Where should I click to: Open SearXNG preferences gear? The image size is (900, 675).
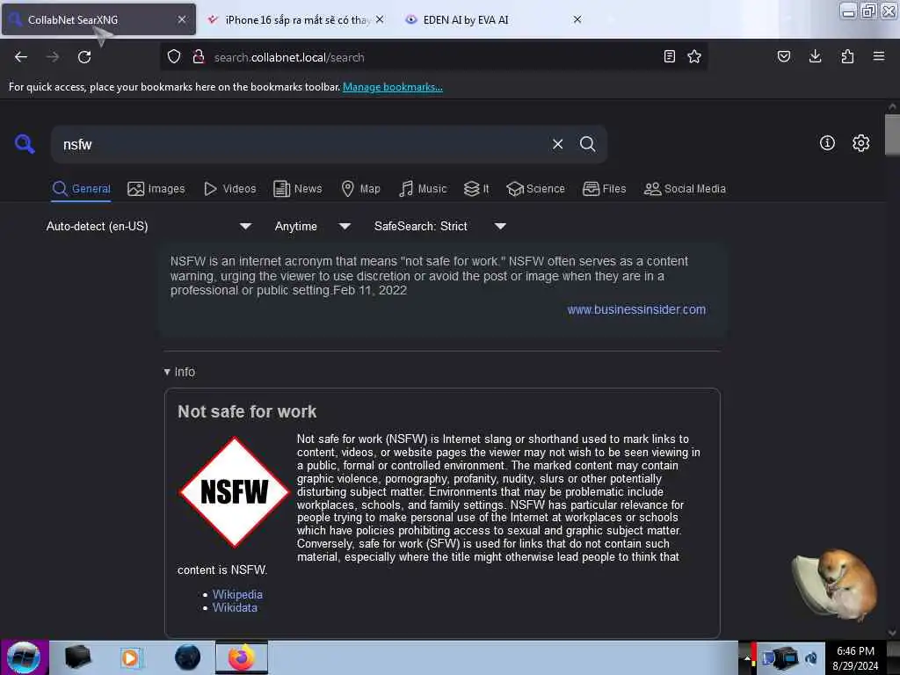tap(861, 143)
